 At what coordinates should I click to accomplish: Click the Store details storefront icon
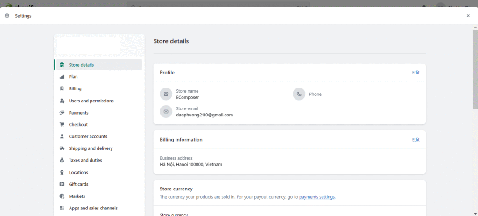click(x=62, y=65)
